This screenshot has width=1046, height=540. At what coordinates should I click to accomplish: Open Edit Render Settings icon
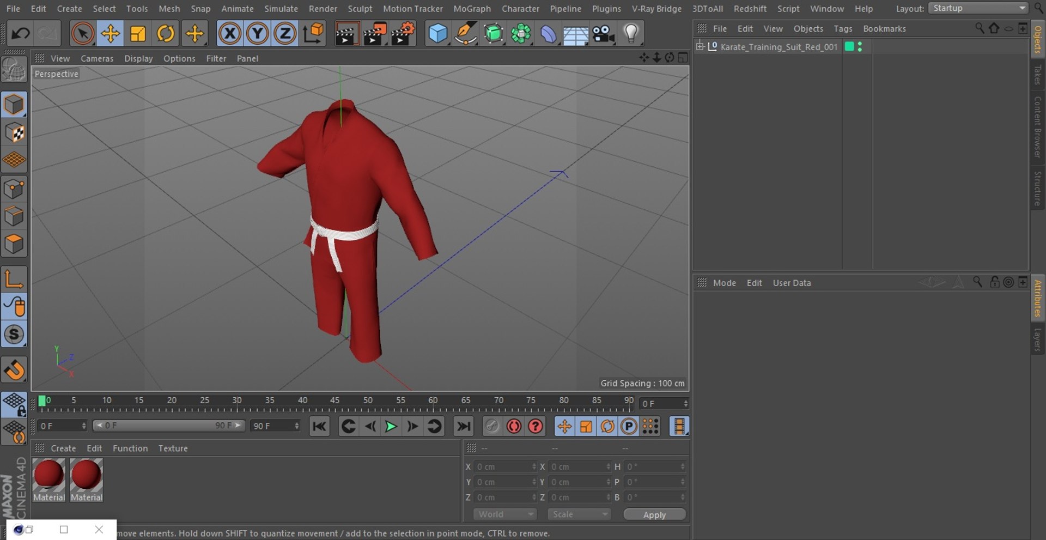point(402,34)
